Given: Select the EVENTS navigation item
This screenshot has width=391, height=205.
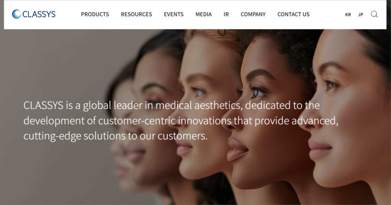Looking at the screenshot, I should coord(174,15).
